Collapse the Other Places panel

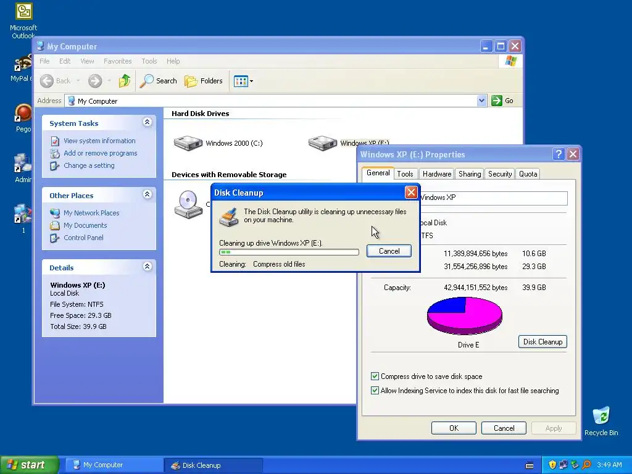click(147, 194)
